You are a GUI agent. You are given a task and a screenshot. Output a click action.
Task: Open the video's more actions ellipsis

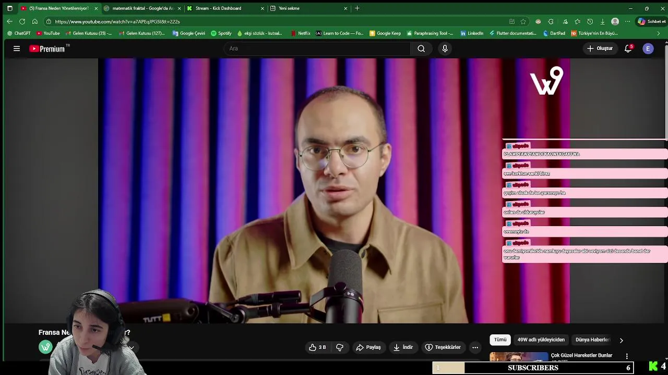pyautogui.click(x=475, y=347)
